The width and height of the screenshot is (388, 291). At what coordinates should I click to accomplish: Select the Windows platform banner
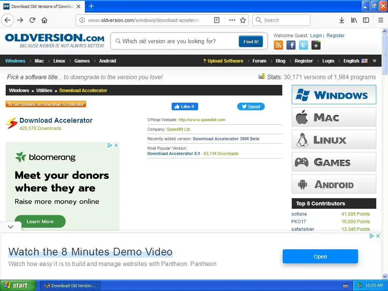[334, 94]
